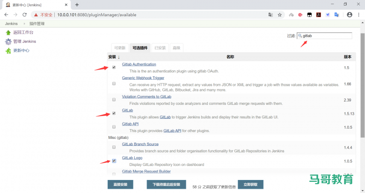The image size is (365, 193).
Task: Open Gitlab Merge Request Builder link
Action: pyautogui.click(x=146, y=172)
